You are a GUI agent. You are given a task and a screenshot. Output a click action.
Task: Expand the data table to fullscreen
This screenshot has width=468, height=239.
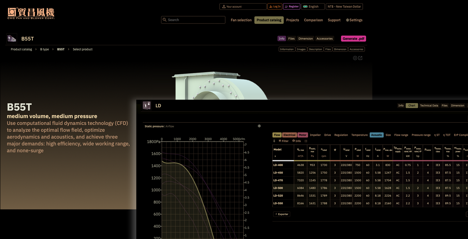click(306, 141)
